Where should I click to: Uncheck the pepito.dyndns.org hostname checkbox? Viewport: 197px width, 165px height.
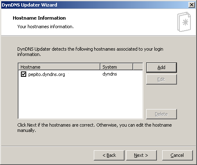click(x=23, y=74)
